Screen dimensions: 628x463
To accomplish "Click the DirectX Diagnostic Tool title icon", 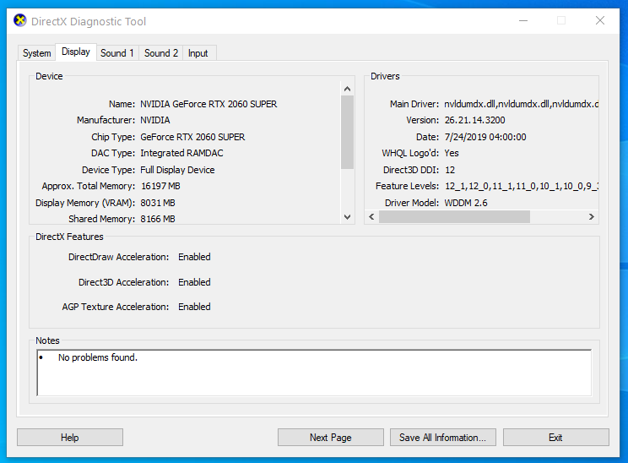I will pyautogui.click(x=20, y=20).
